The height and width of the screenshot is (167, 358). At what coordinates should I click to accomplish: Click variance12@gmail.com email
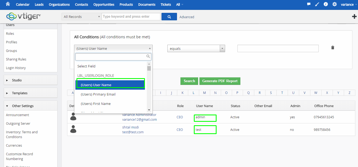(x=140, y=120)
